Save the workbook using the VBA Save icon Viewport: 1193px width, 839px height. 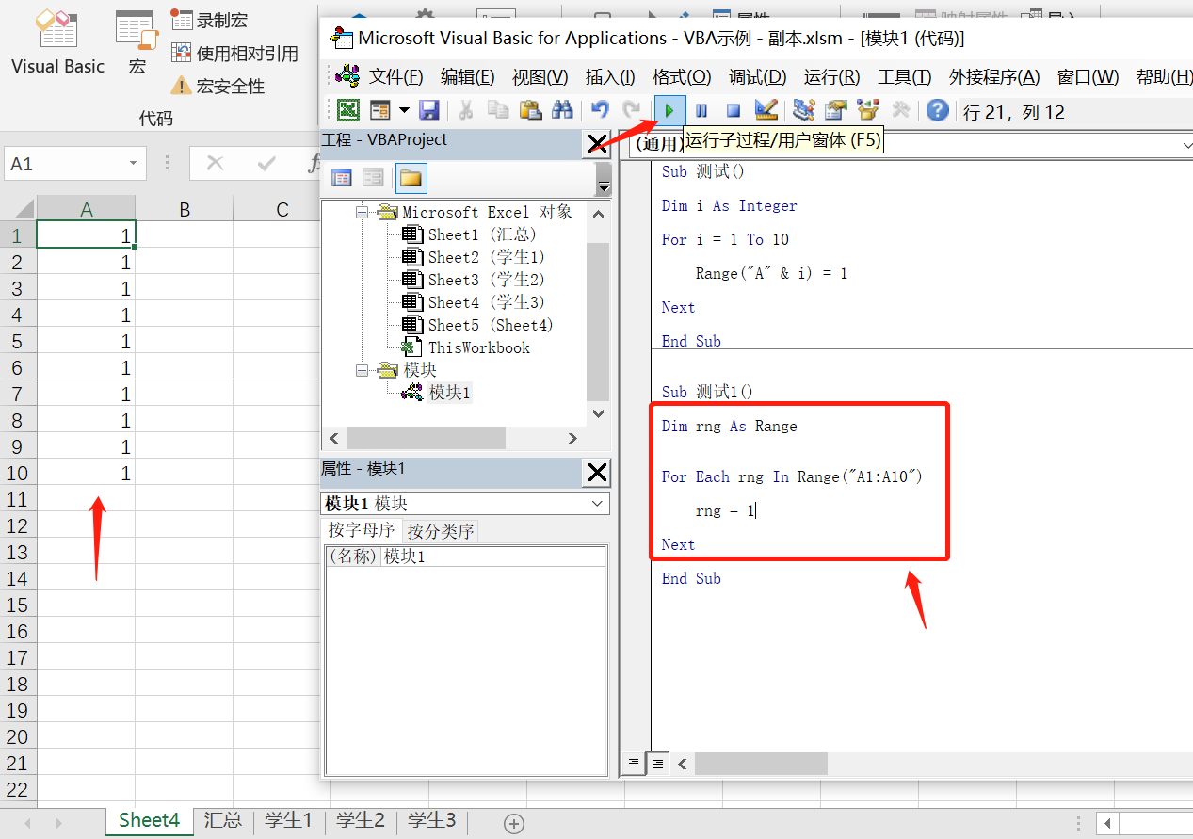(x=429, y=110)
